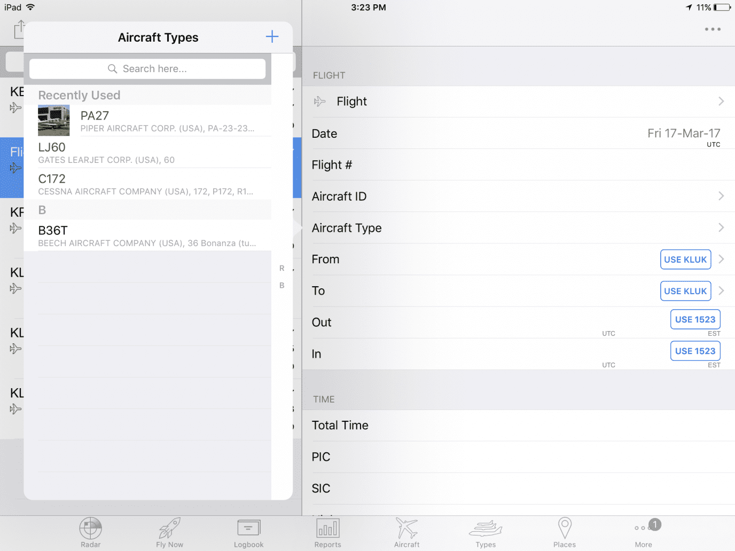735x551 pixels.
Task: Tap the More tab with notification badge
Action: [643, 531]
